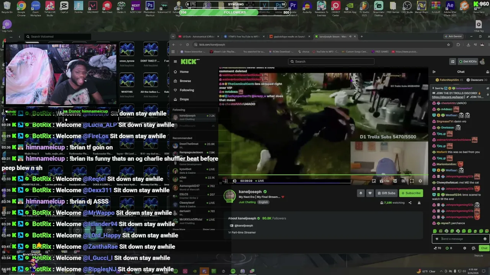Viewport: 490px width, 275px height.
Task: Search Voicemod sounds field
Action: (x=57, y=37)
